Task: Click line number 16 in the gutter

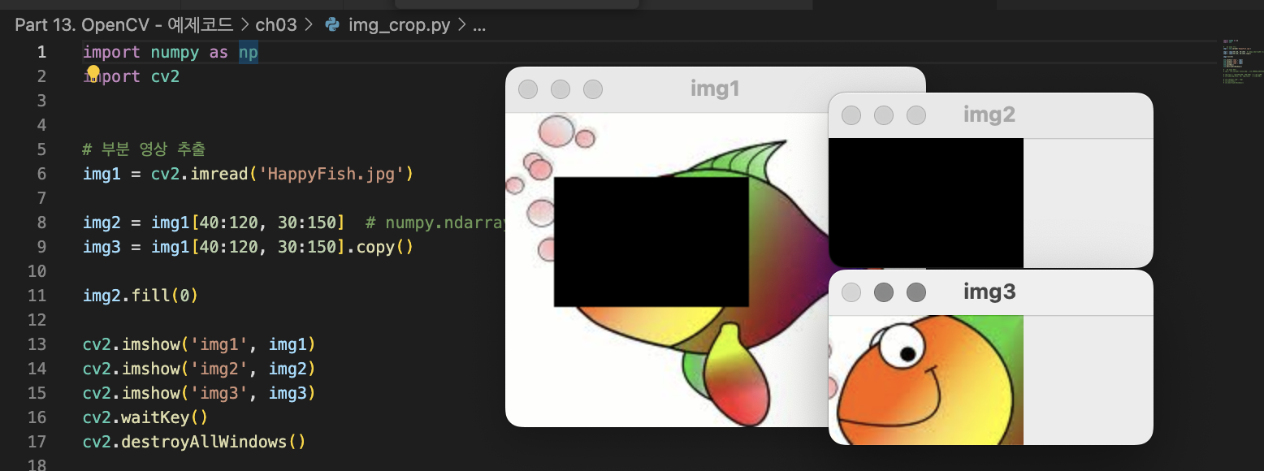Action: (37, 417)
